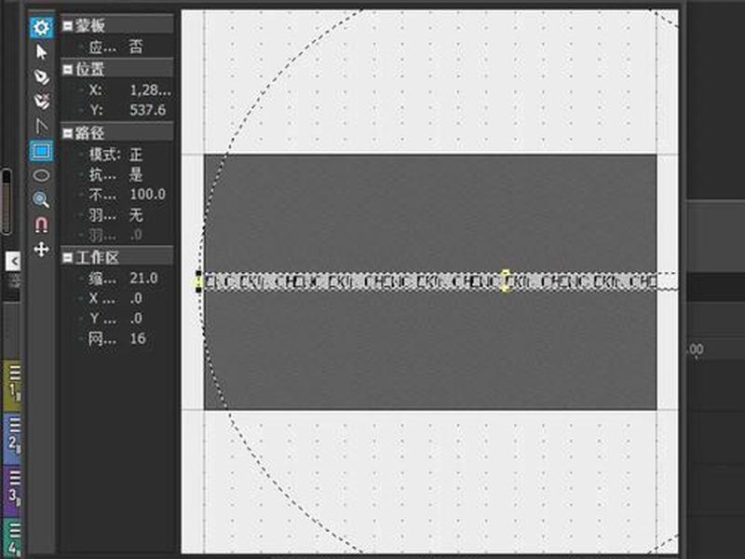Choose the split tangent tool

point(41,126)
